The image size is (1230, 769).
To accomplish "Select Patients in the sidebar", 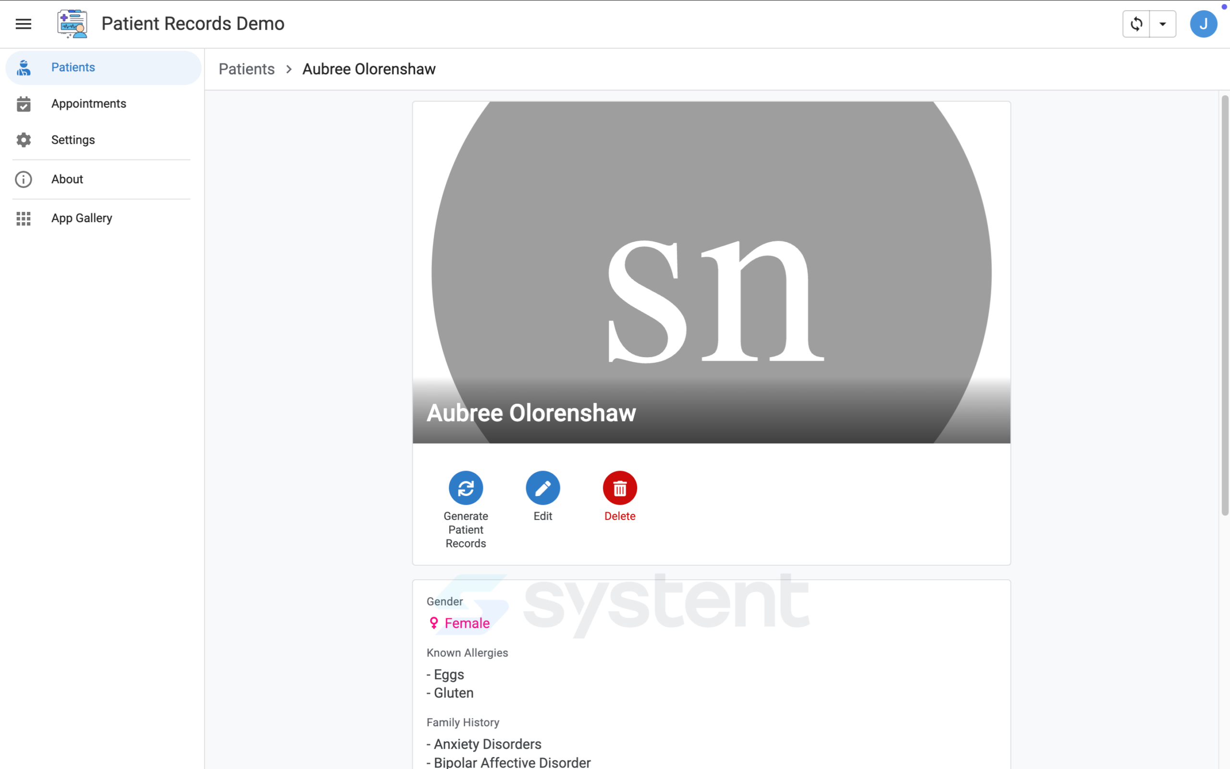I will pos(103,68).
